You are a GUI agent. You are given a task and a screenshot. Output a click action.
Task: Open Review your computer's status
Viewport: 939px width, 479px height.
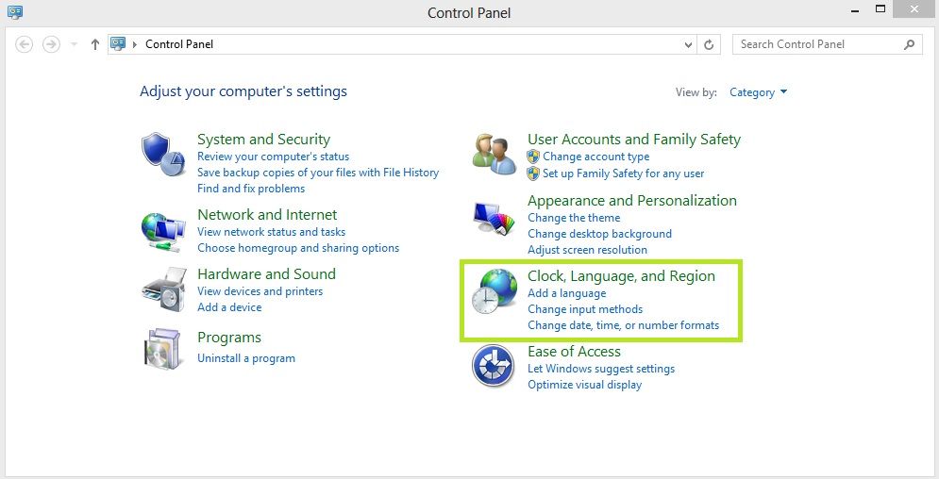point(273,157)
